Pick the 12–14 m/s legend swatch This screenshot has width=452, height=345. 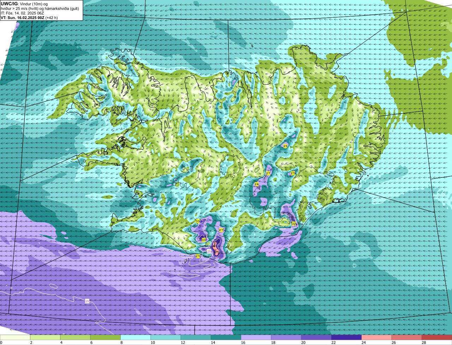pyautogui.click(x=196, y=338)
